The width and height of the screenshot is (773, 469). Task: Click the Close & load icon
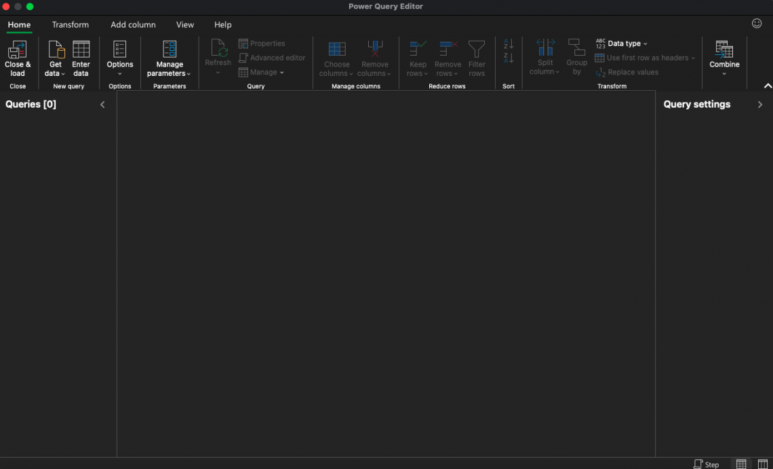click(x=17, y=49)
